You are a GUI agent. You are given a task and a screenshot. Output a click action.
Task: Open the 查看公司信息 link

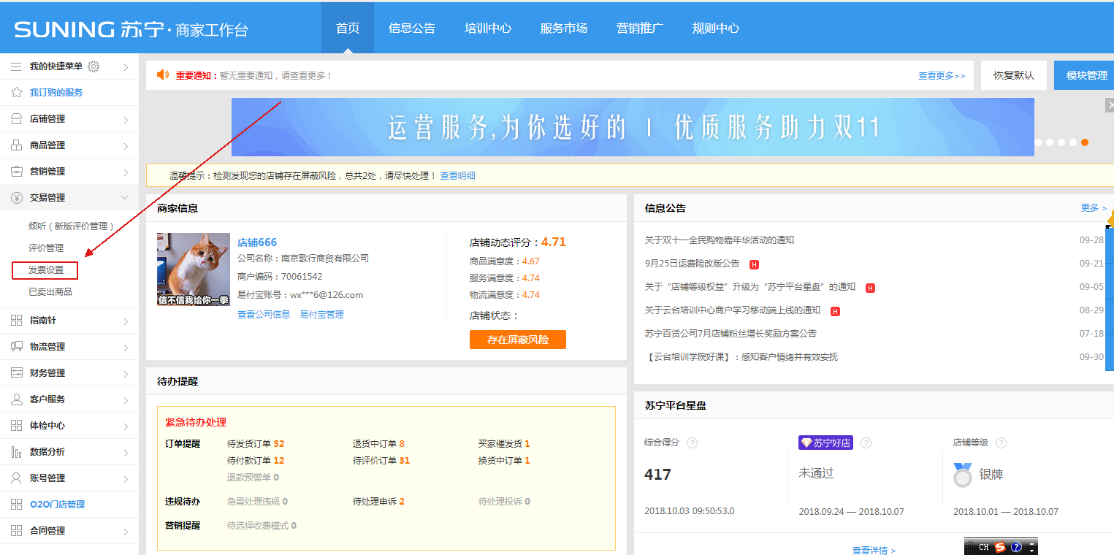[264, 315]
